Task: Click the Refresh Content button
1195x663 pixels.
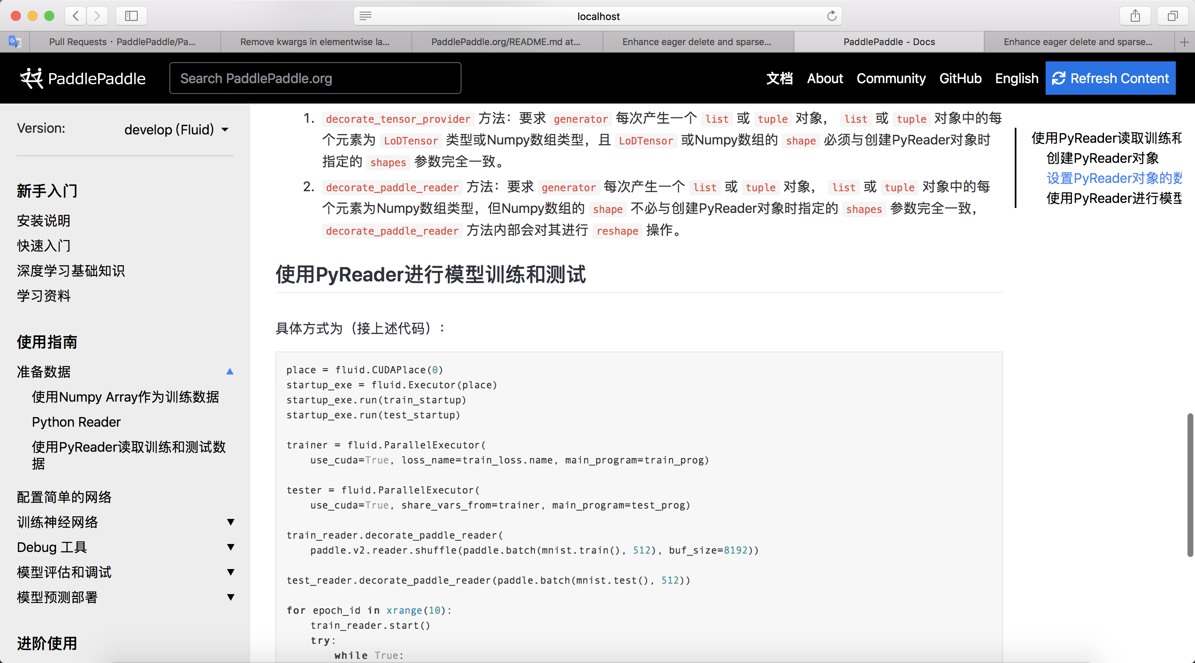Action: pyautogui.click(x=1110, y=78)
